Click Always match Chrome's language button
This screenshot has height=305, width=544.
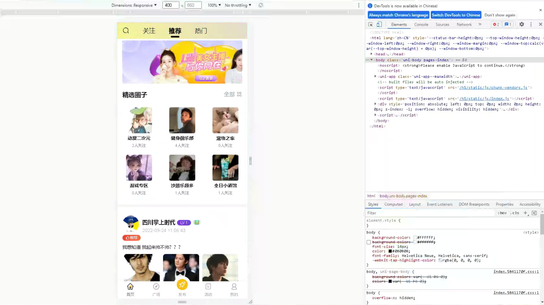pos(398,15)
